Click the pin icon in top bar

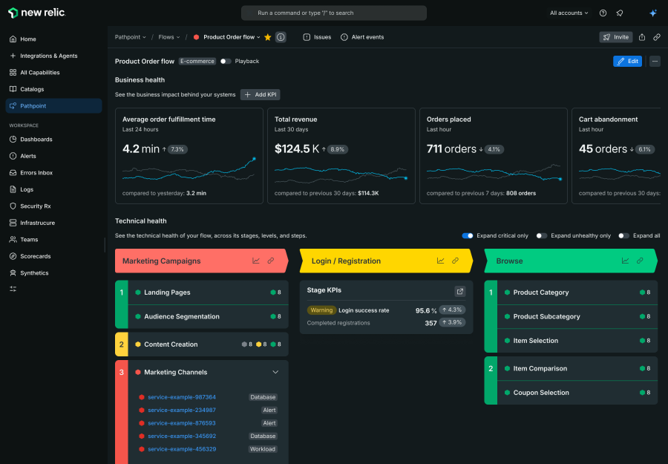620,13
